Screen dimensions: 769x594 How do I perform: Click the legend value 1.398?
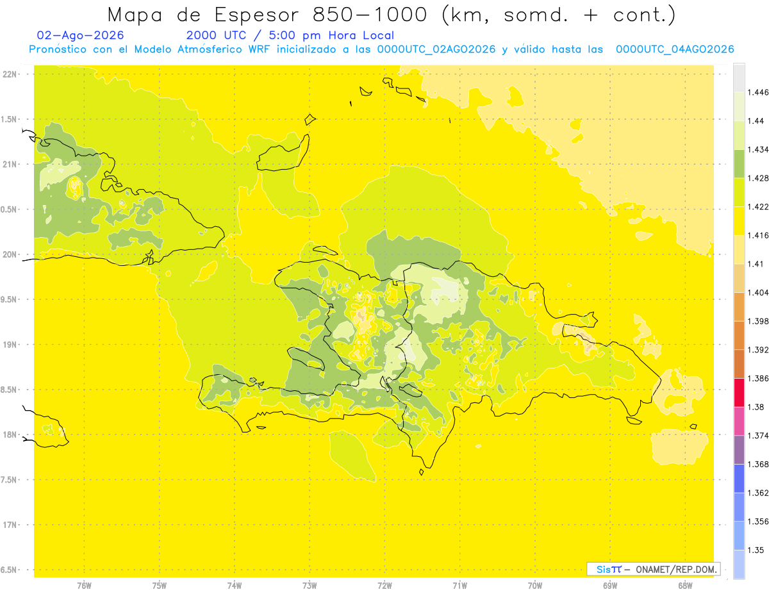coord(759,321)
